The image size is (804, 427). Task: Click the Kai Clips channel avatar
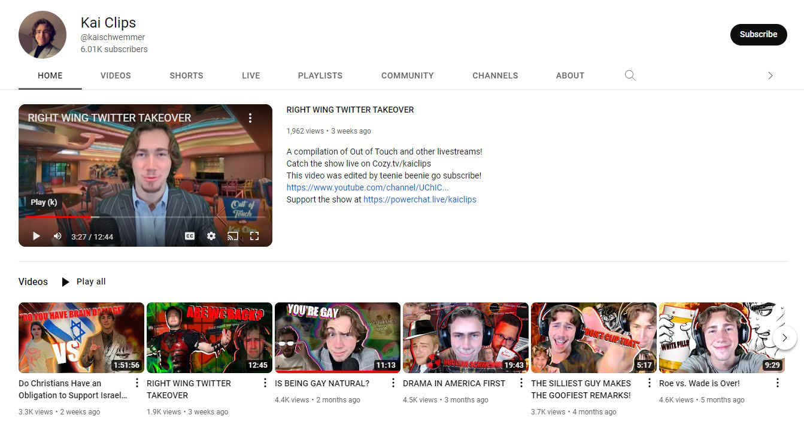coord(43,34)
